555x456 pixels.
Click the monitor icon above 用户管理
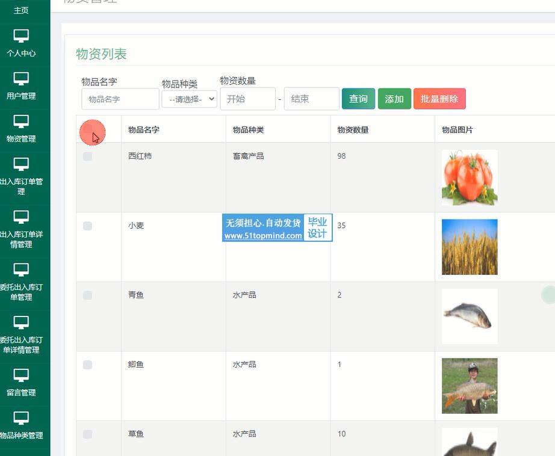point(21,79)
